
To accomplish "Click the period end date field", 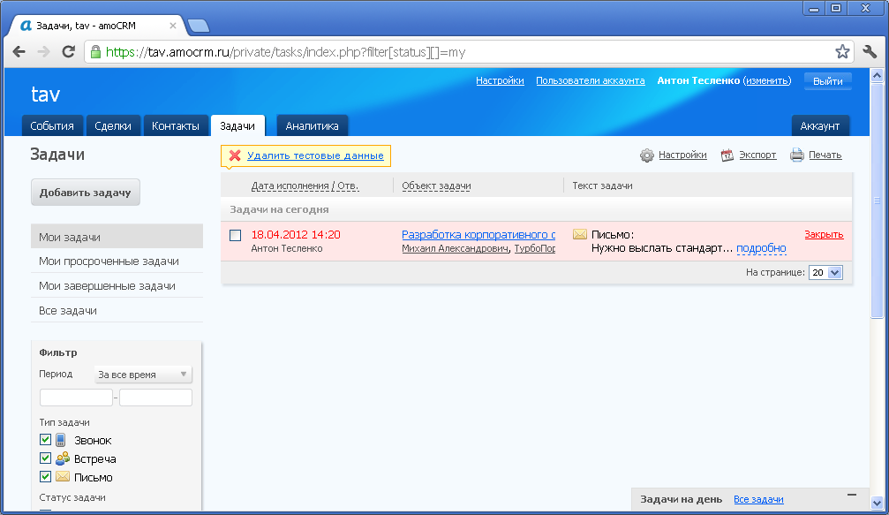I will click(156, 398).
